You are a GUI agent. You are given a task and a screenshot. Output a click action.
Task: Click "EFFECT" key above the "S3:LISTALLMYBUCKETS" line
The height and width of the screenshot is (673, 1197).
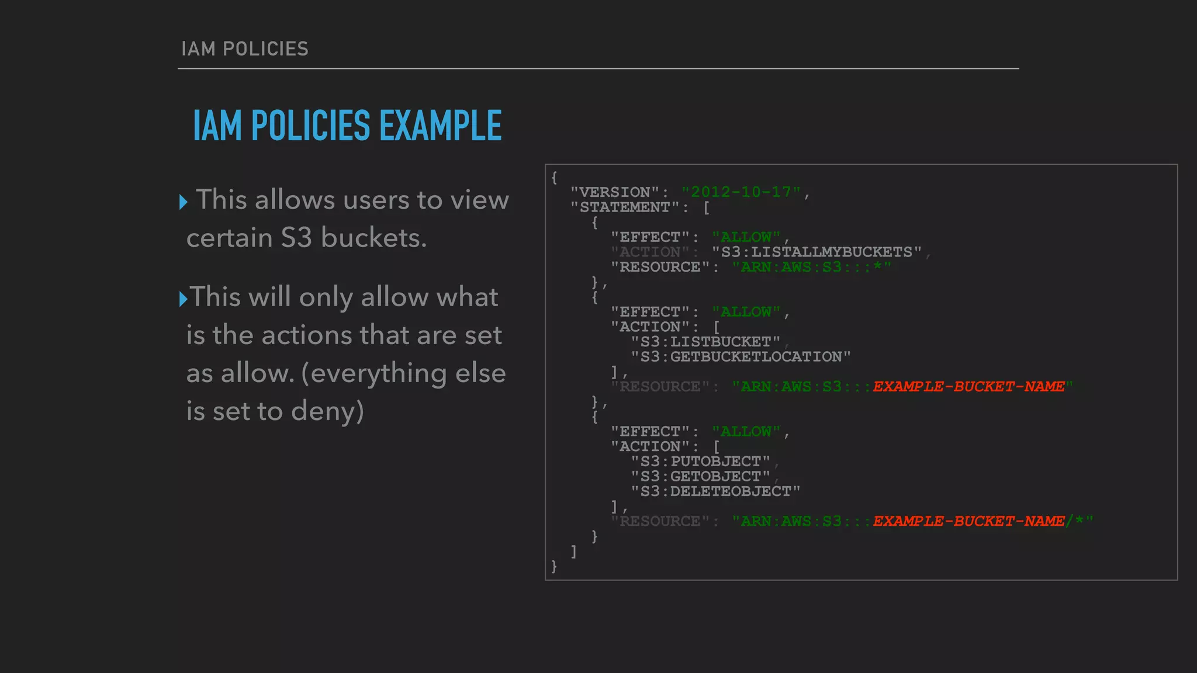(650, 237)
